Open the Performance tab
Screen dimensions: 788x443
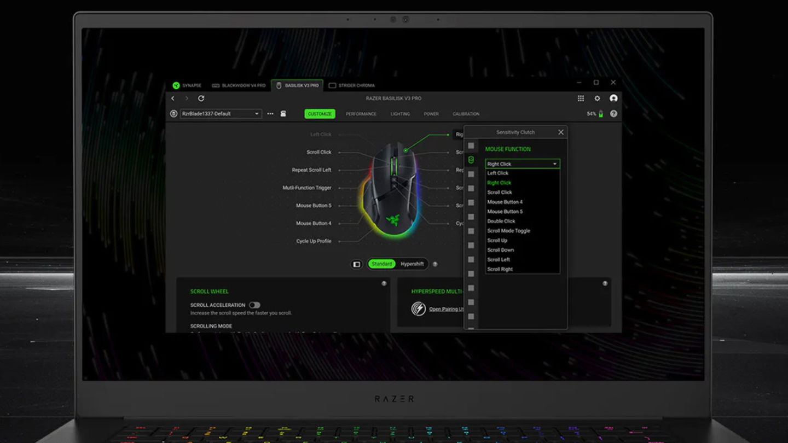pyautogui.click(x=361, y=114)
